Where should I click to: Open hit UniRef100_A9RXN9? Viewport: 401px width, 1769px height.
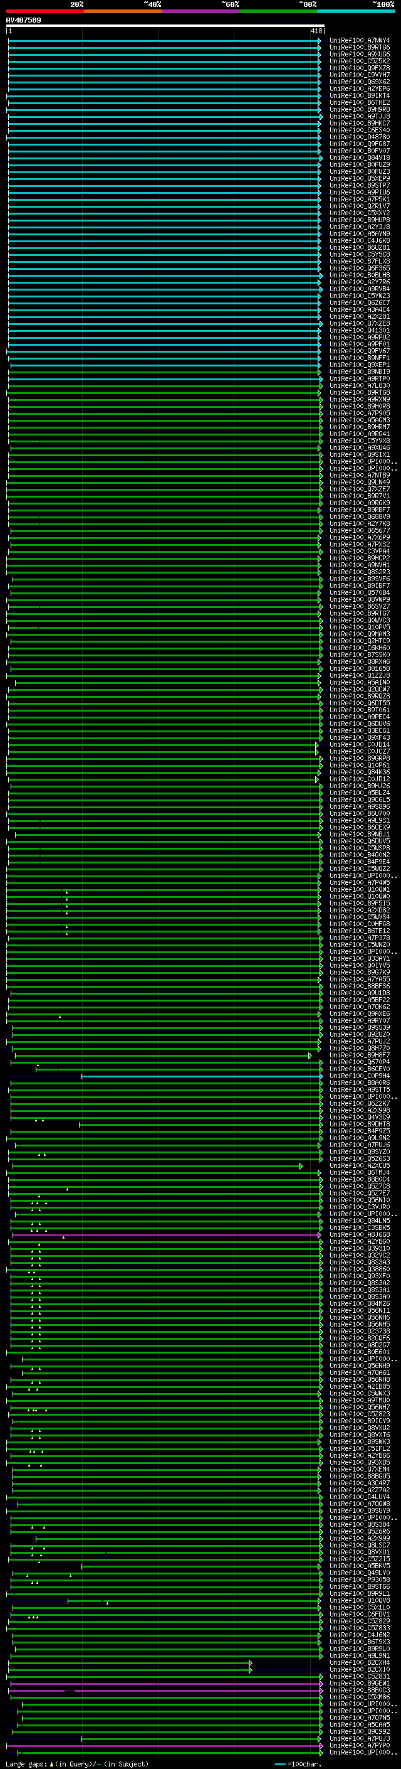tap(360, 400)
